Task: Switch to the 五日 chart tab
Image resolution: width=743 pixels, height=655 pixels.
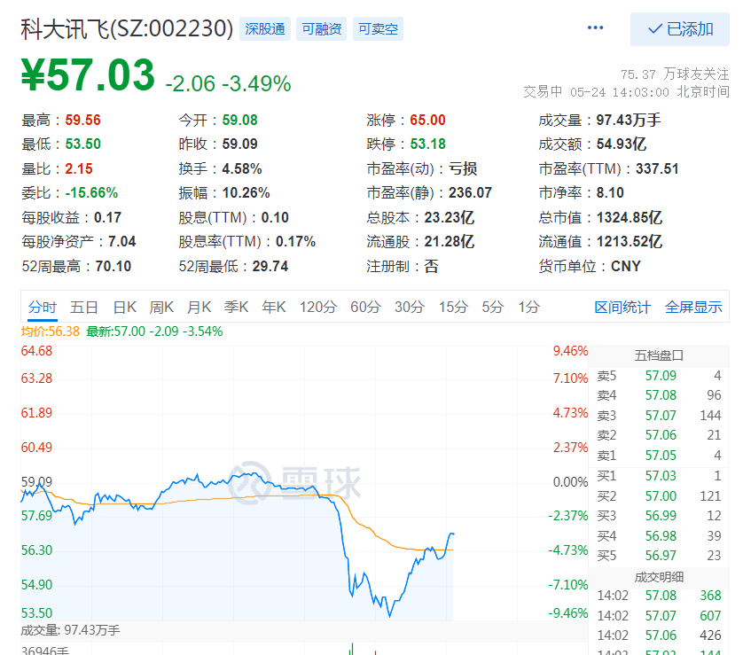Action: pyautogui.click(x=84, y=308)
